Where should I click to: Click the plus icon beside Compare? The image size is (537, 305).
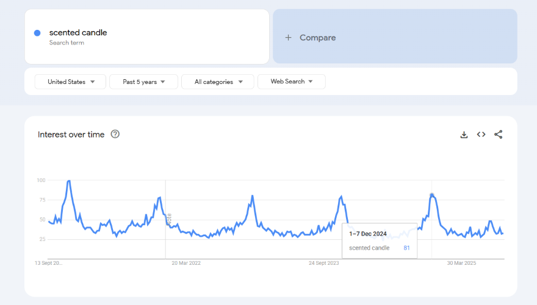(x=289, y=38)
